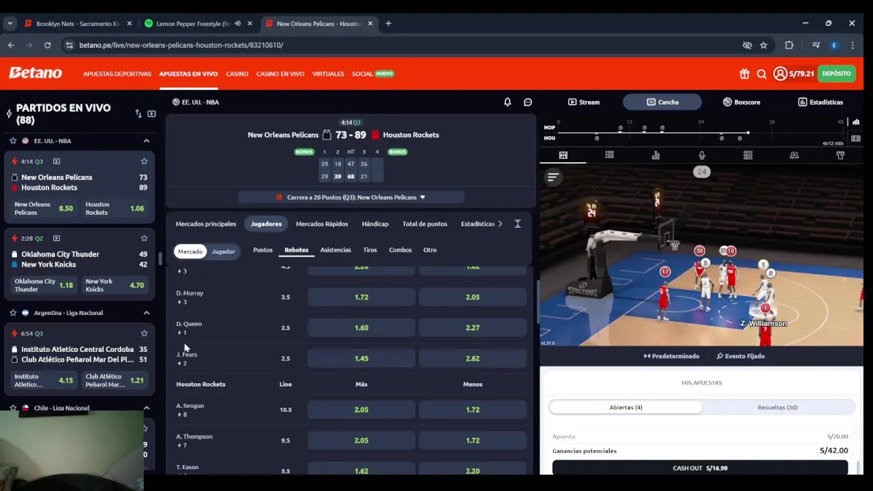
Task: Switch to Brooklyn Nets browser tab
Action: 78,23
